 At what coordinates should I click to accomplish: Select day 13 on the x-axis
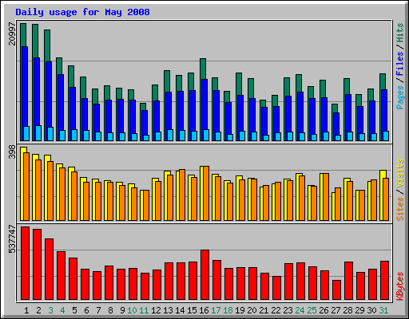point(168,310)
